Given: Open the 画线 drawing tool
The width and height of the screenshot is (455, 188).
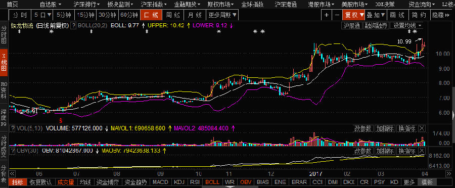Looking at the screenshot, I should pyautogui.click(x=397, y=15).
